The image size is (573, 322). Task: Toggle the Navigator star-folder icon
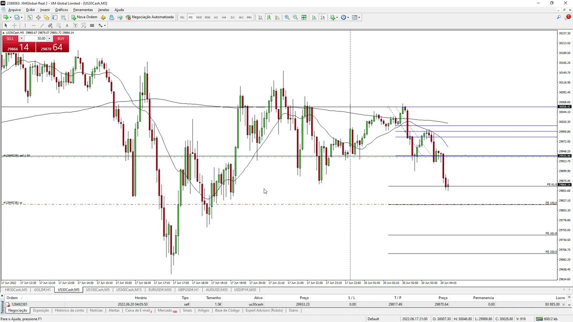47,17
